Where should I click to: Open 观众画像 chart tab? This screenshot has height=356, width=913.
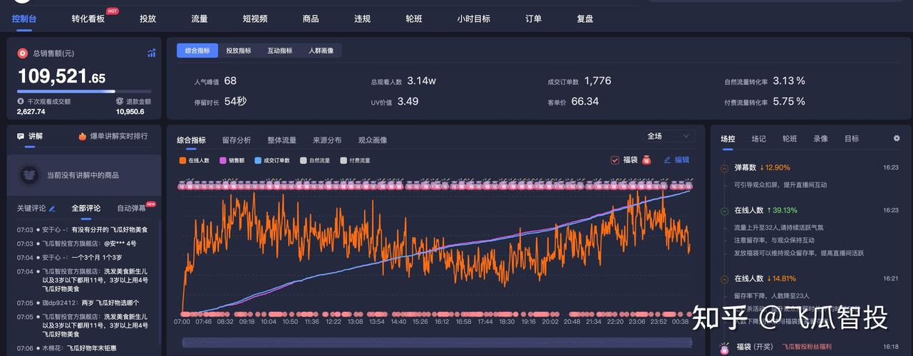coord(373,140)
